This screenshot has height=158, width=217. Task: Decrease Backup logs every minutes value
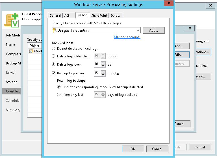pyautogui.click(x=103, y=75)
